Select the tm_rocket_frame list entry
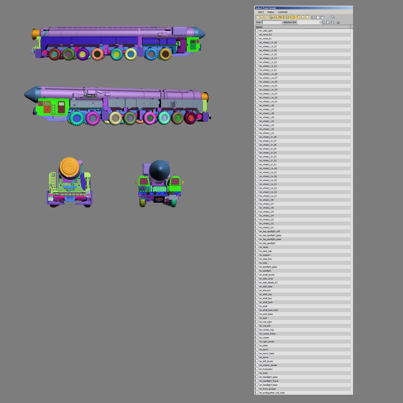 (x=303, y=334)
